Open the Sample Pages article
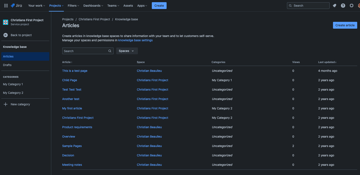360x175 pixels. (x=72, y=146)
